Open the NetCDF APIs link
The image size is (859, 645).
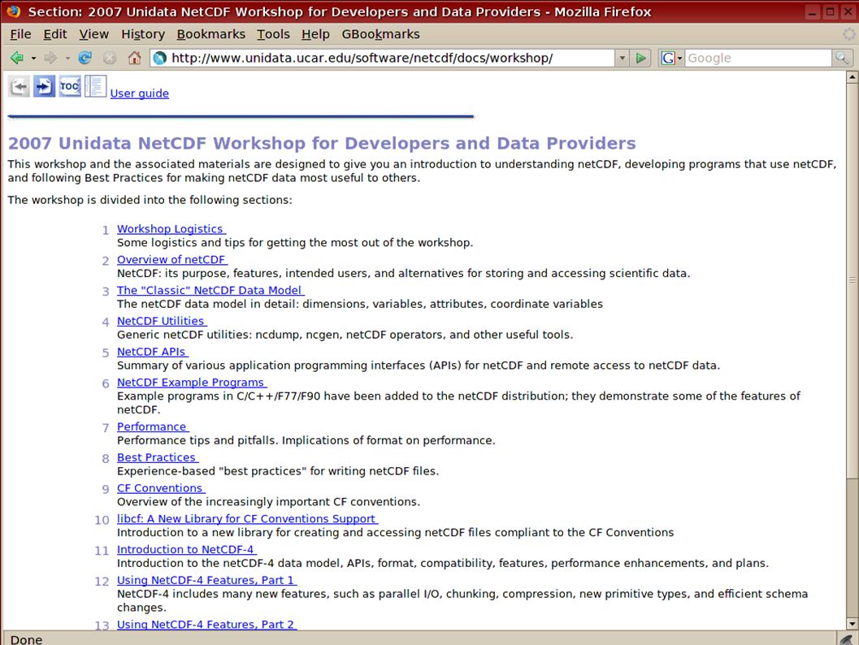[152, 352]
